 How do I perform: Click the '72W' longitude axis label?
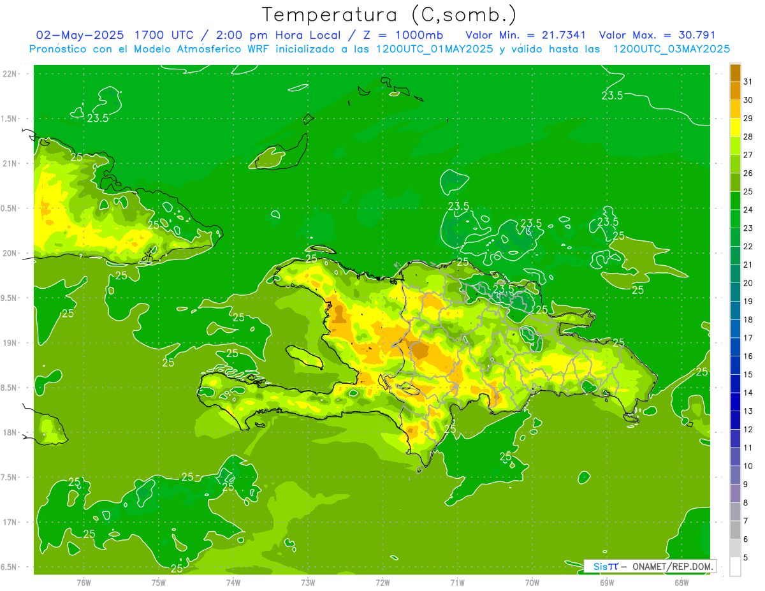382,583
